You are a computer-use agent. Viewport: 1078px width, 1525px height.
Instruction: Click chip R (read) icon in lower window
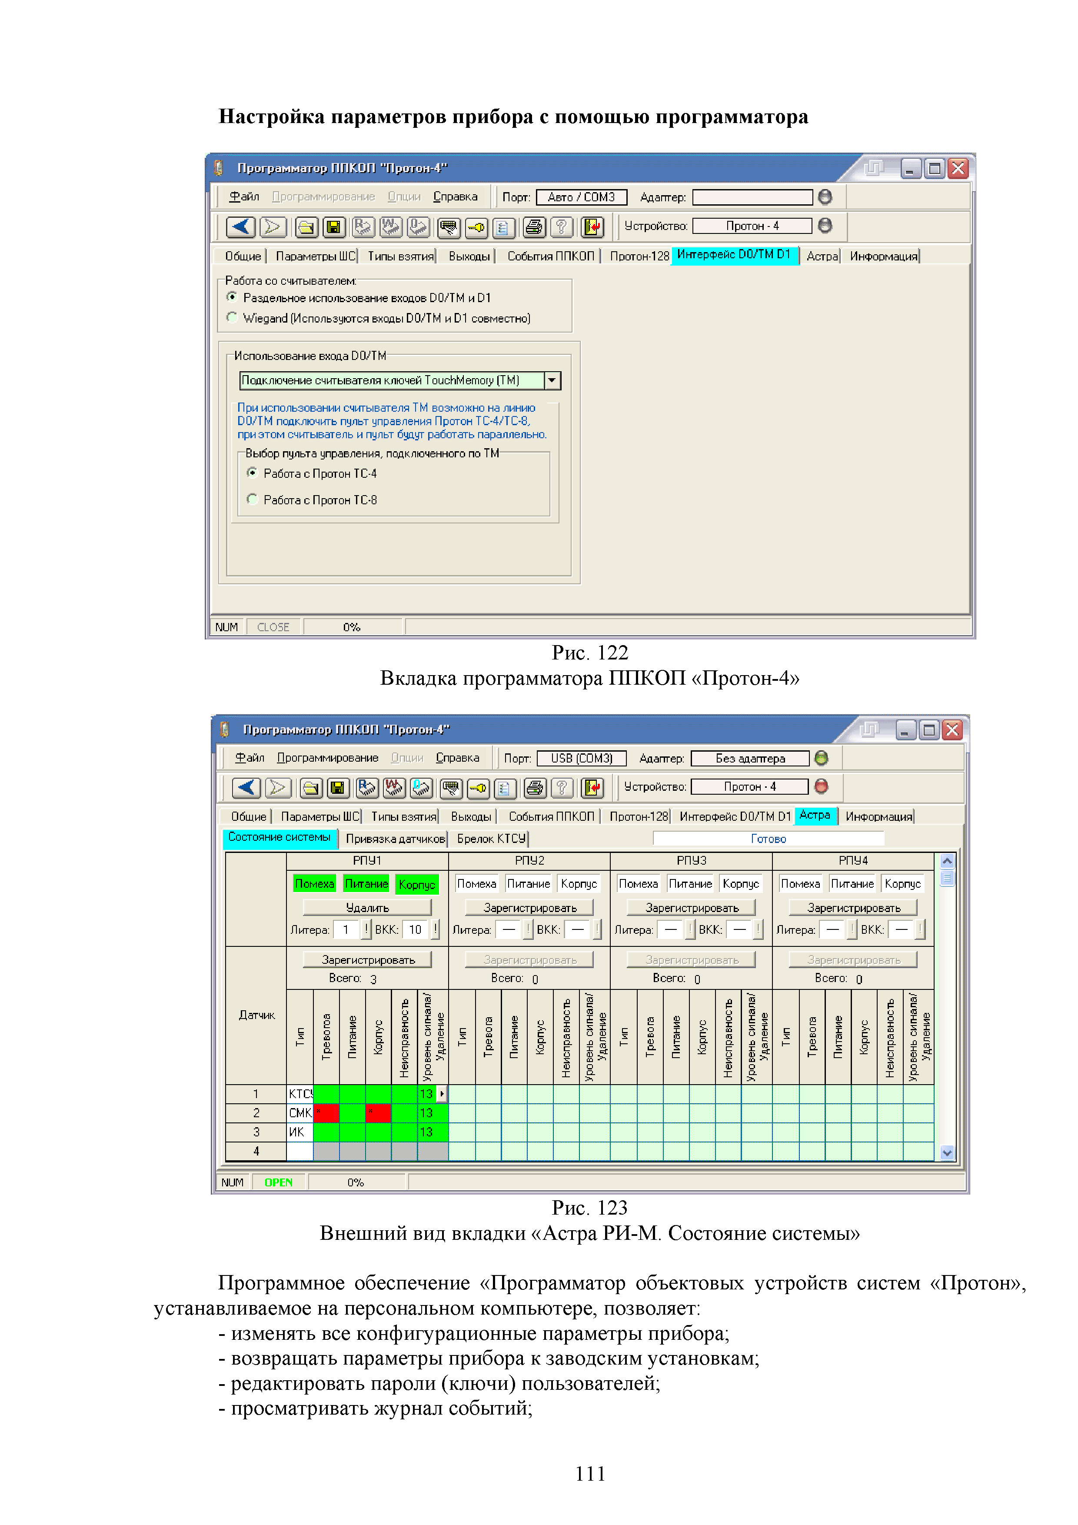click(366, 788)
